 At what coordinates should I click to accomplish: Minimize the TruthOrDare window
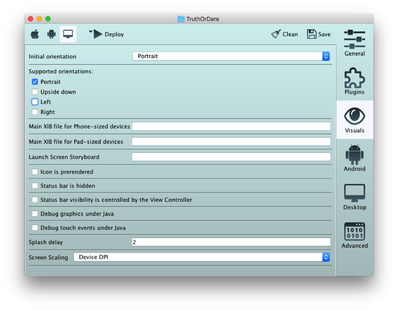point(39,19)
